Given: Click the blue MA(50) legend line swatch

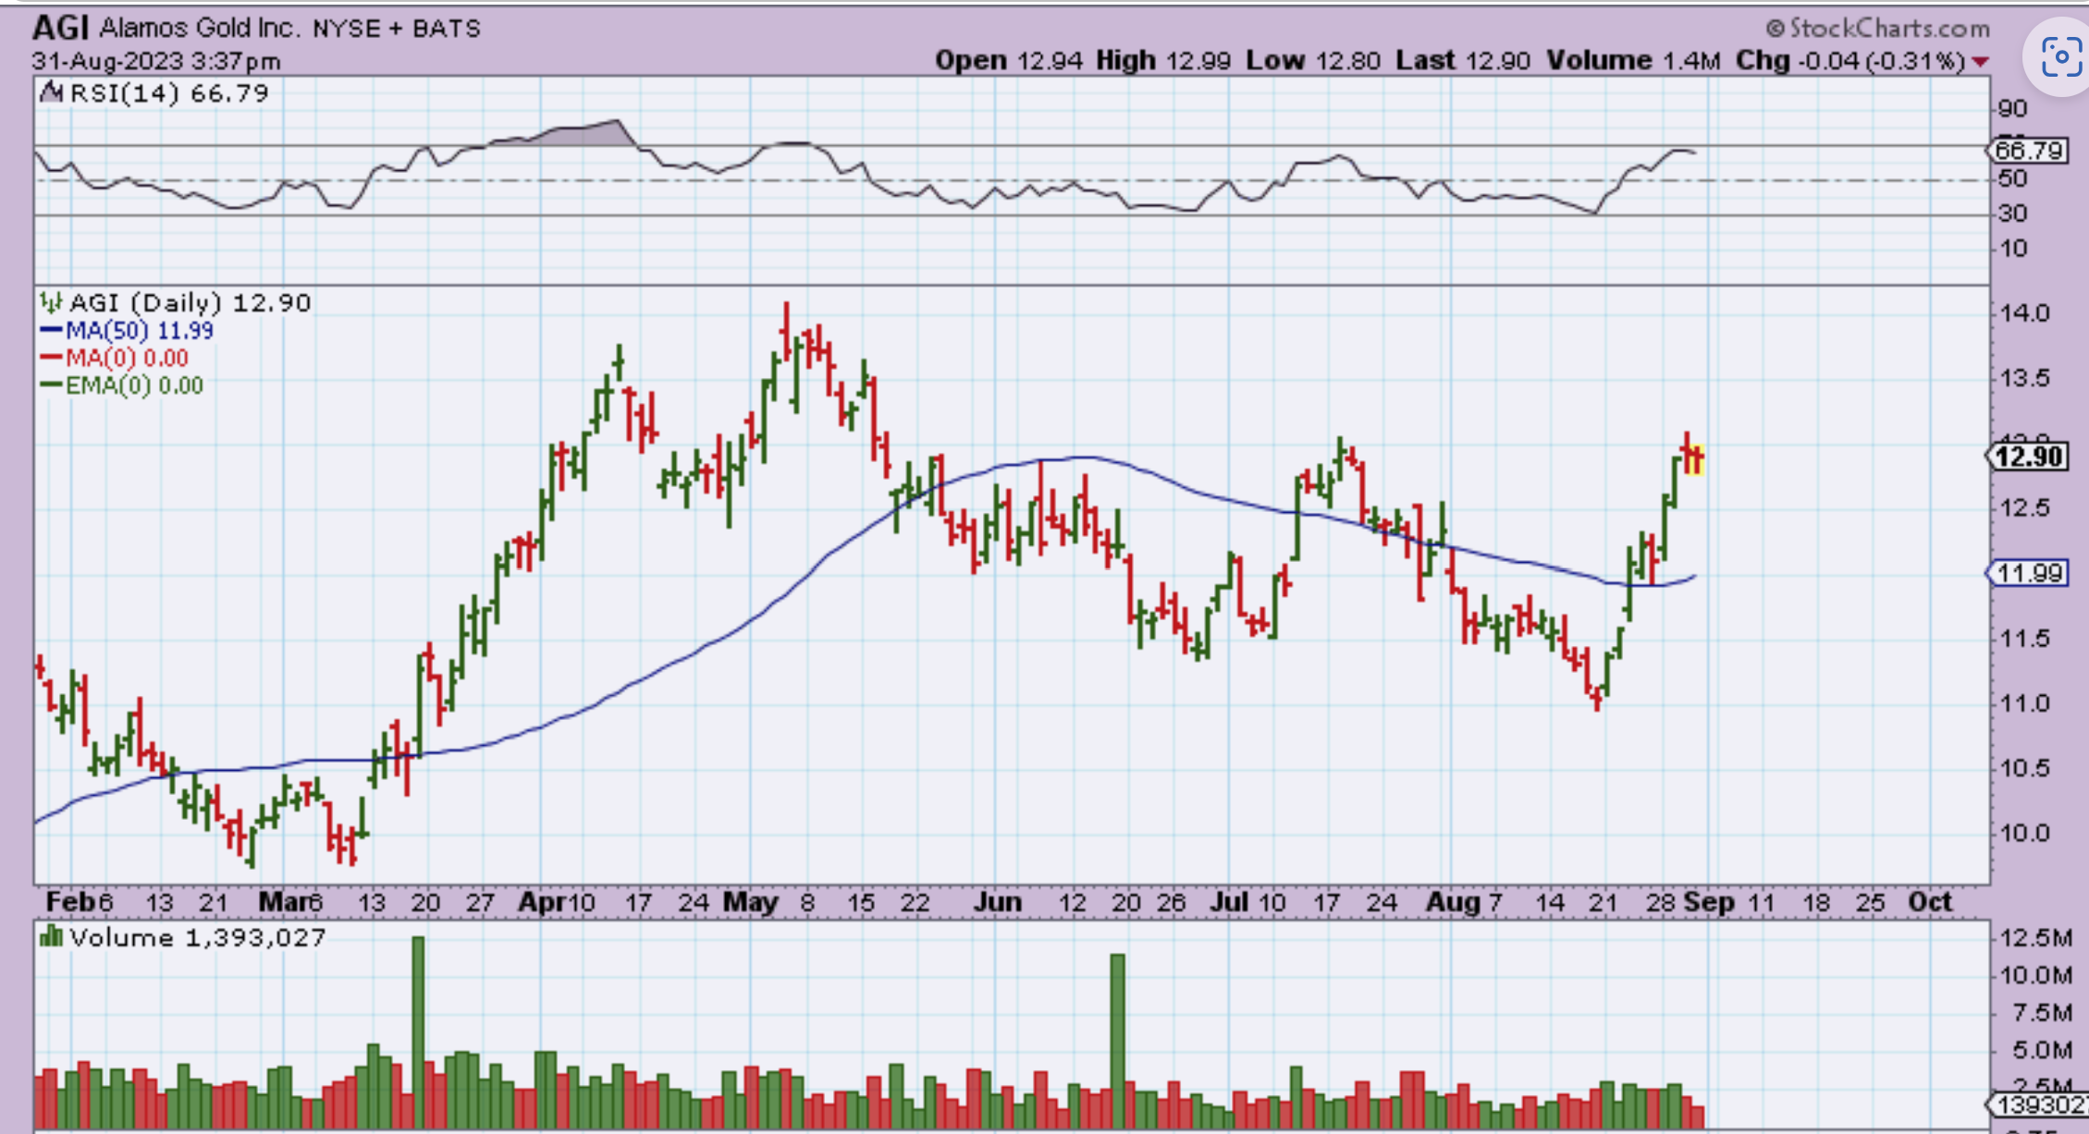Looking at the screenshot, I should point(51,330).
